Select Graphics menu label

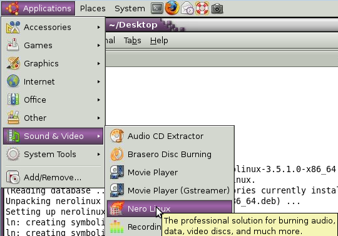click(x=41, y=64)
